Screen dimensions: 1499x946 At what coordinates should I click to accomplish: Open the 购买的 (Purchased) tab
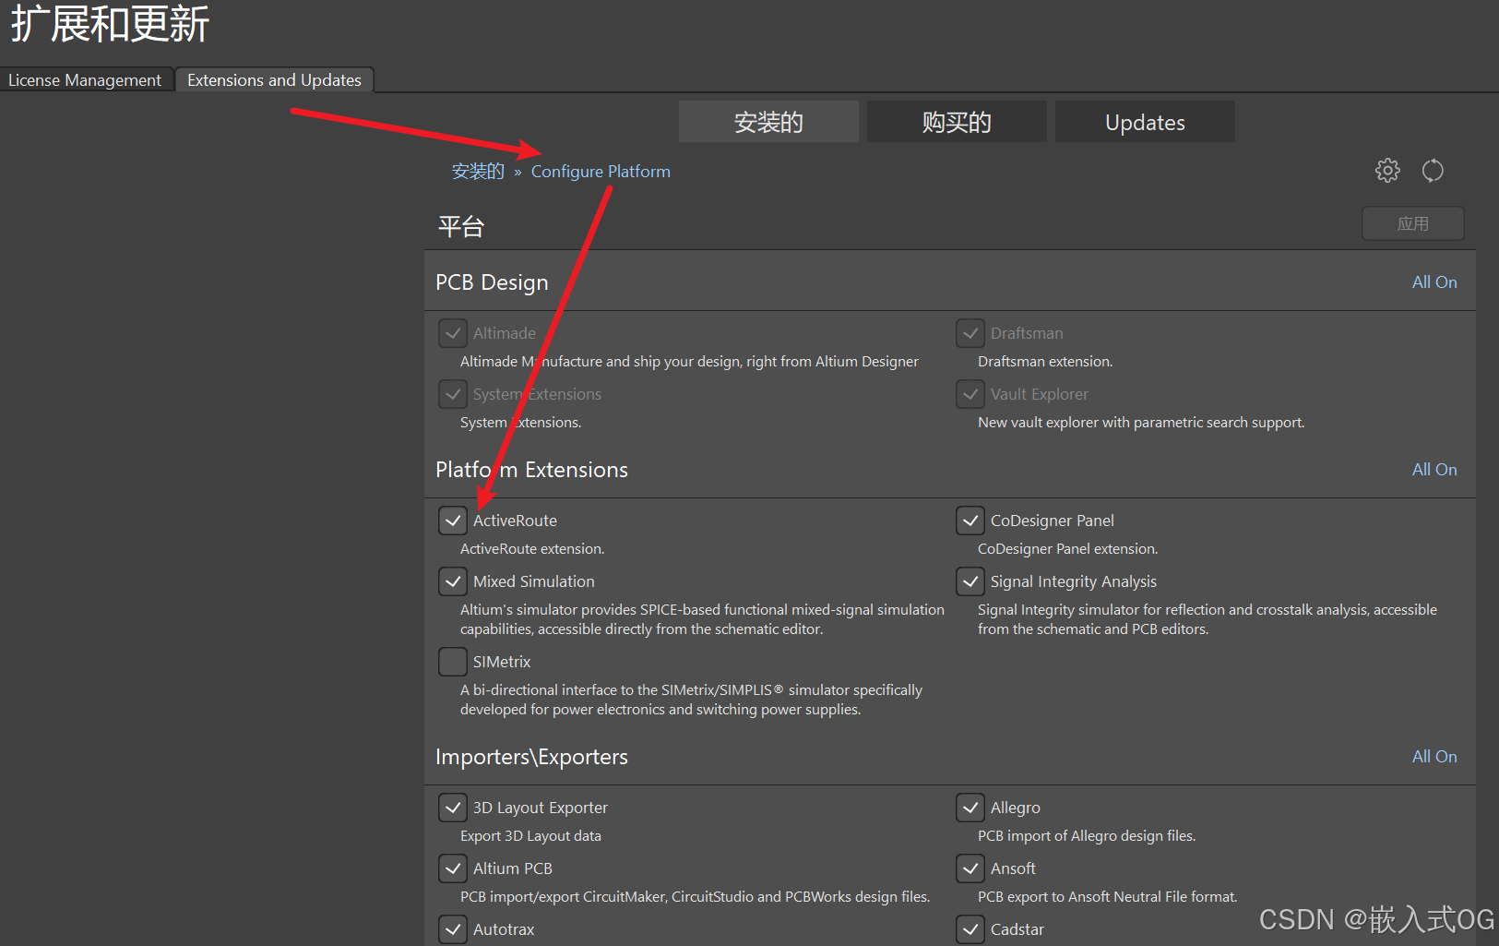click(957, 122)
